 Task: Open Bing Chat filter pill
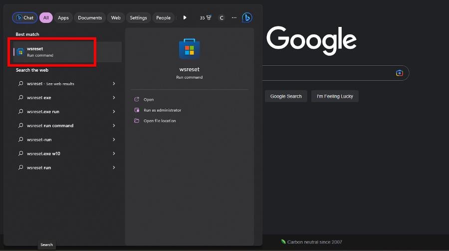[x=25, y=18]
